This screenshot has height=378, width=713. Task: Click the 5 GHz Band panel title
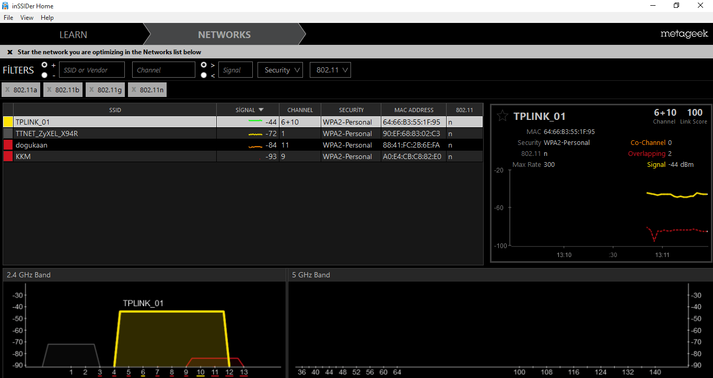(x=311, y=275)
